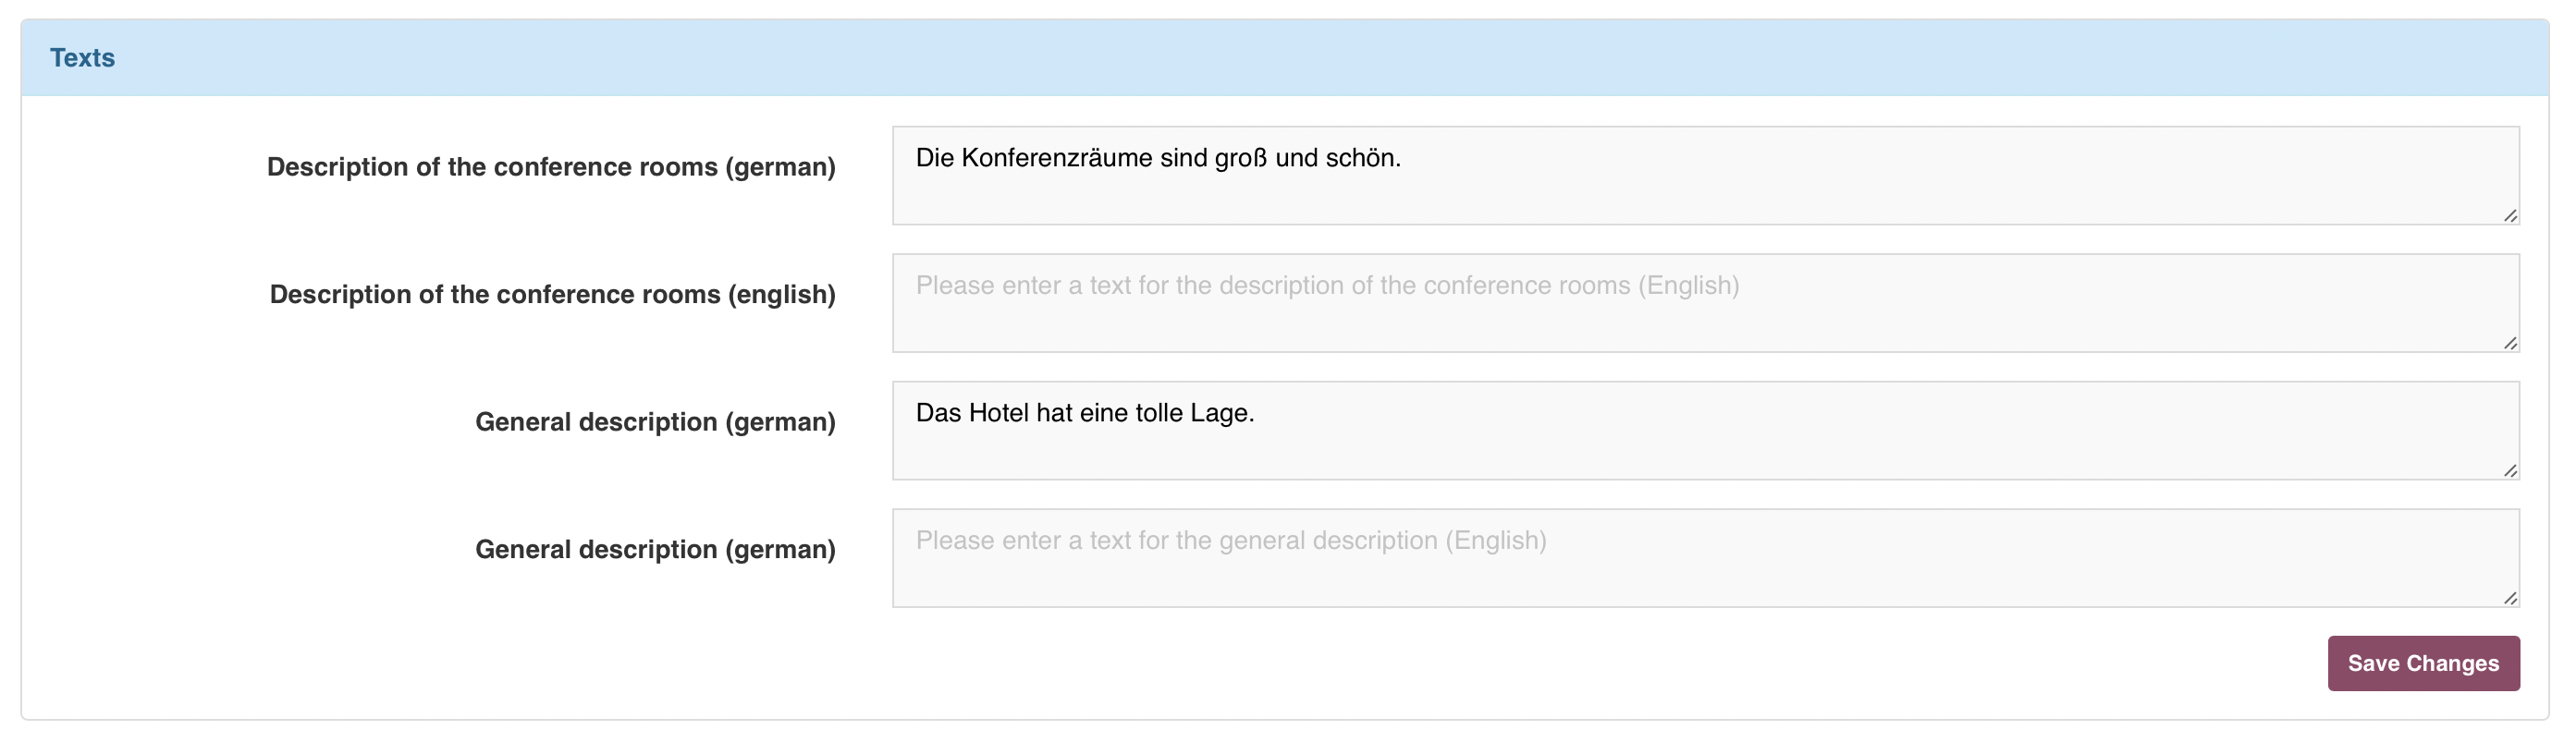Click the general description English placeholder text
2576x730 pixels.
pyautogui.click(x=1230, y=541)
